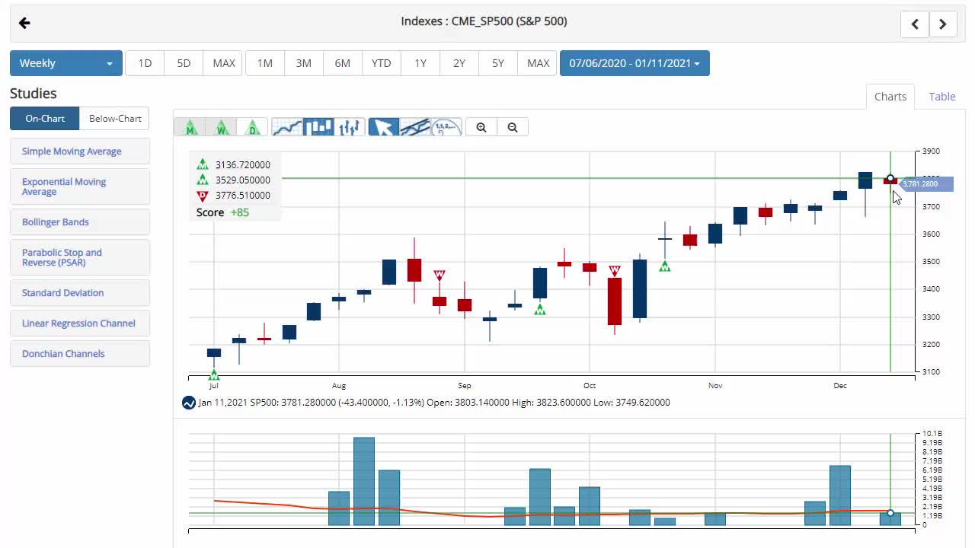975x548 pixels.
Task: Set chart range to 1Y
Action: [x=420, y=63]
